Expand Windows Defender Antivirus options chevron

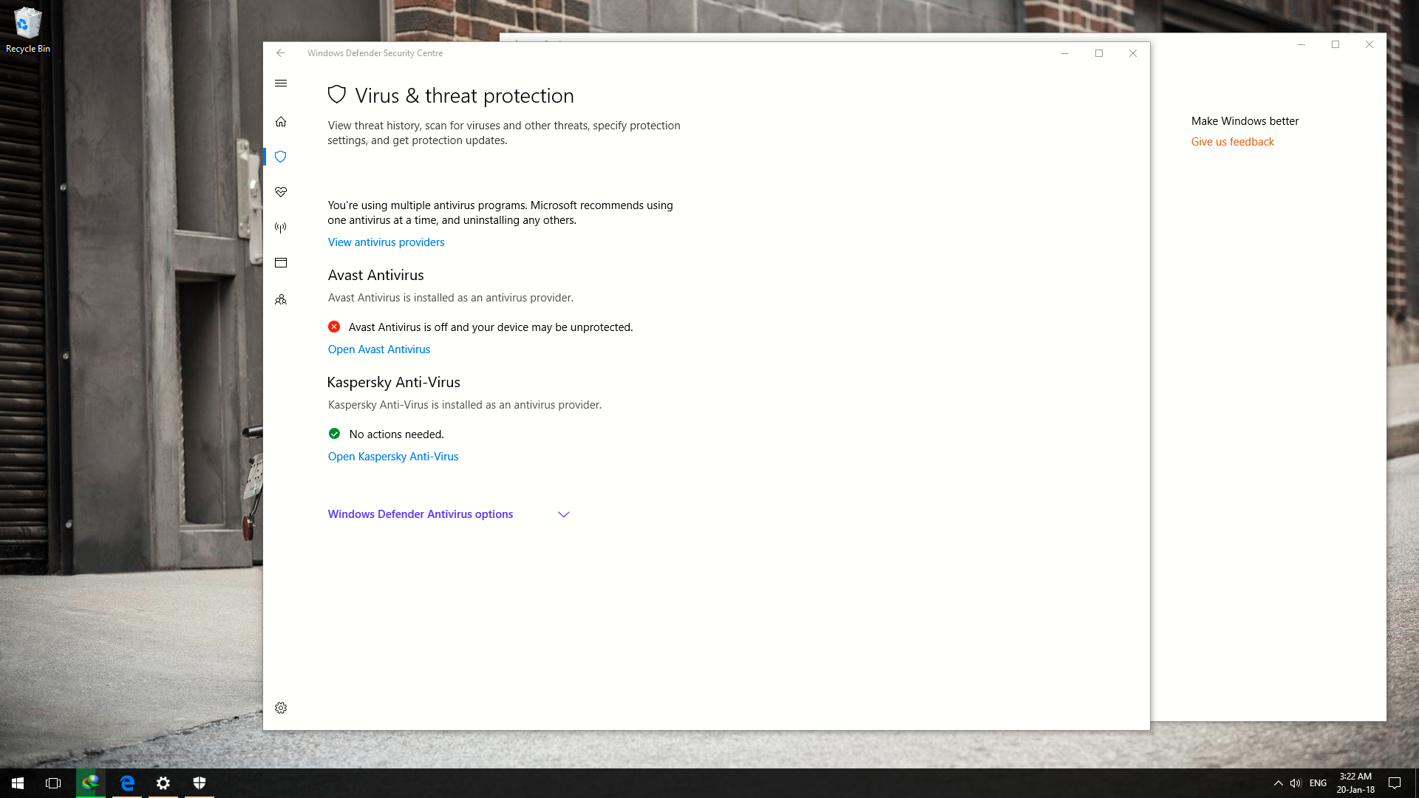563,514
